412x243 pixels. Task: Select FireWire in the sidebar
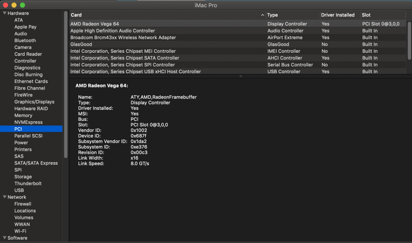[x=23, y=95]
